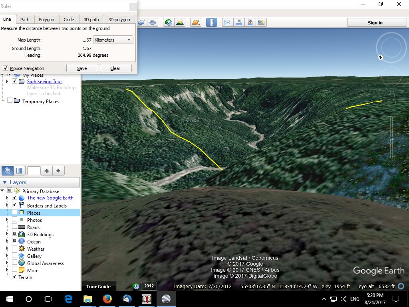Enable the Photos layer checkbox
Viewport: 409px width, 307px height.
click(15, 219)
